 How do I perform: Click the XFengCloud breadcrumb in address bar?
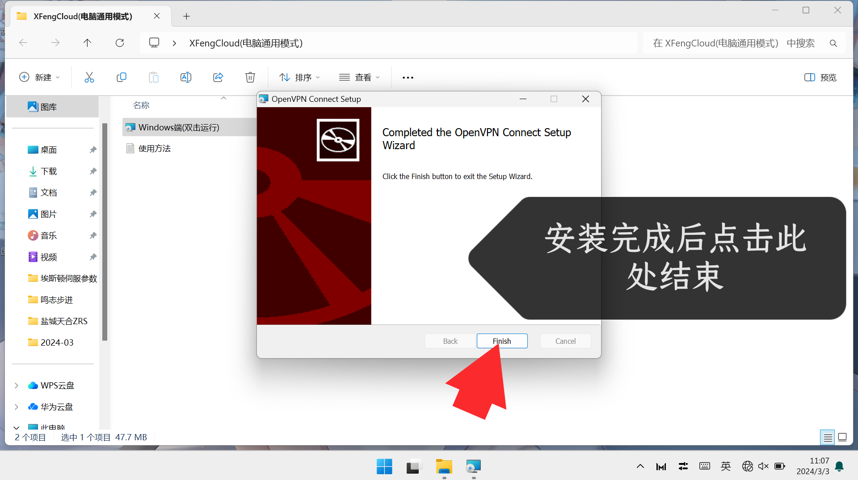[x=246, y=43]
